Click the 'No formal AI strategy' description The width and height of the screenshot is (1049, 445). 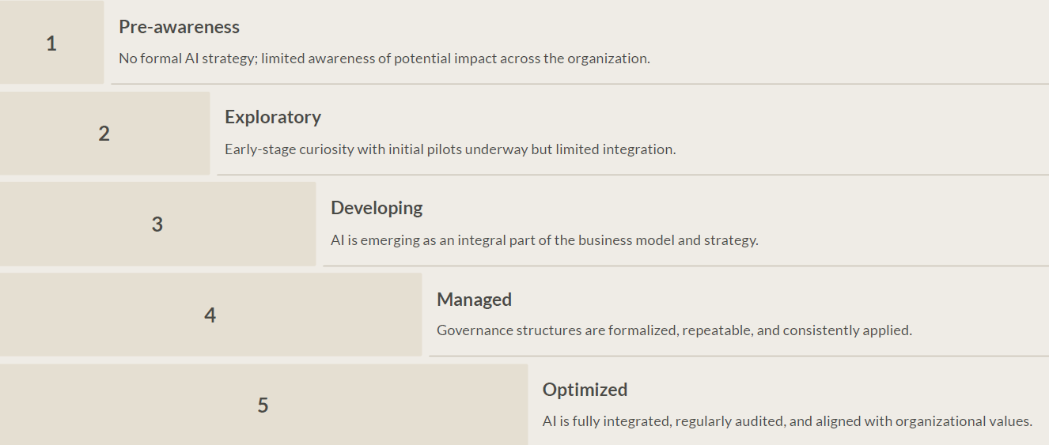pos(384,58)
